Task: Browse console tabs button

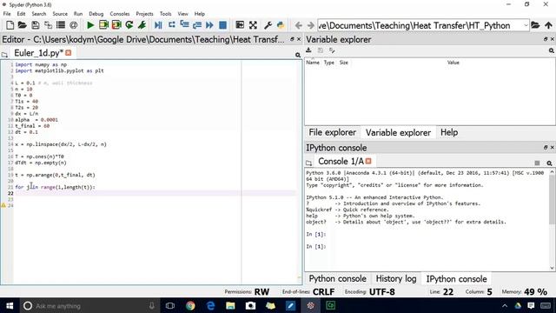Action: (309, 163)
